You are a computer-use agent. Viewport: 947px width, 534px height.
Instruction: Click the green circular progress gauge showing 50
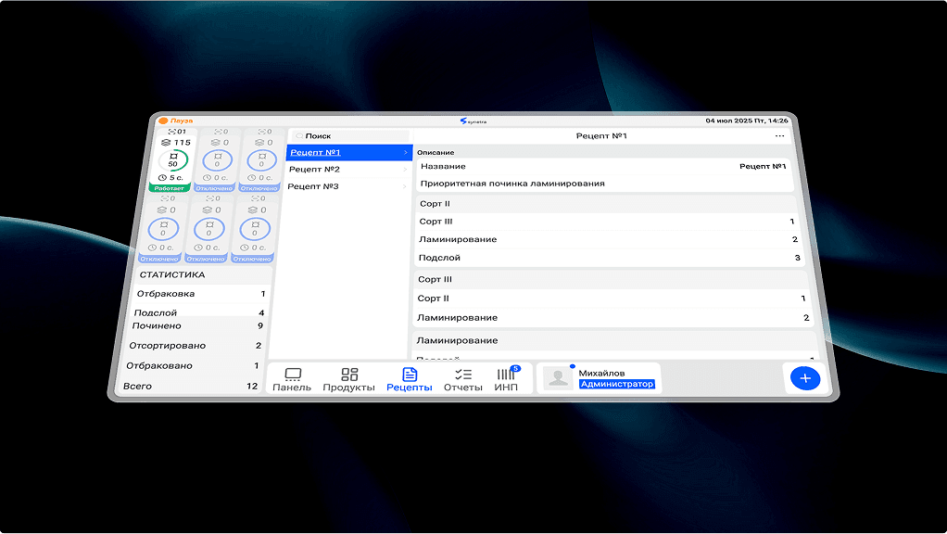(173, 160)
